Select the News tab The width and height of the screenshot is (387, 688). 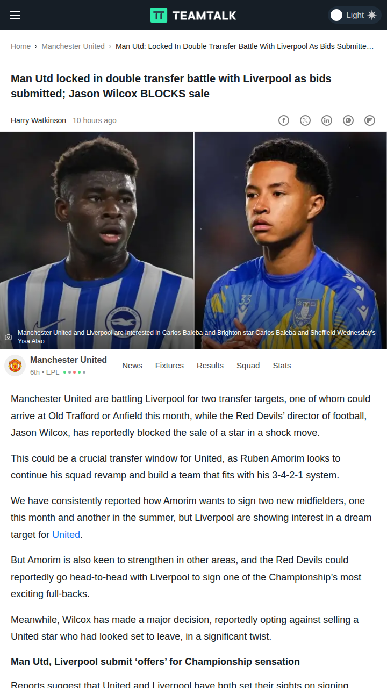pyautogui.click(x=132, y=365)
